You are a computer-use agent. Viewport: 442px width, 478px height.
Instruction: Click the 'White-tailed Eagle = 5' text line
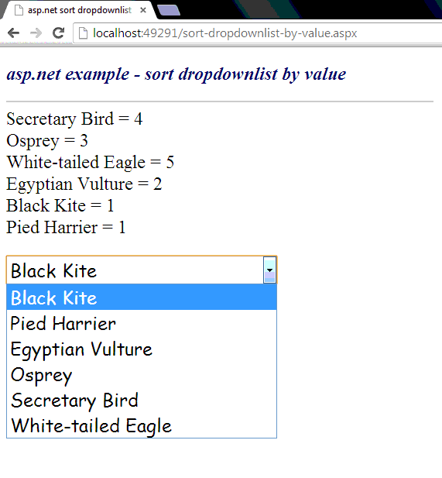pos(90,162)
